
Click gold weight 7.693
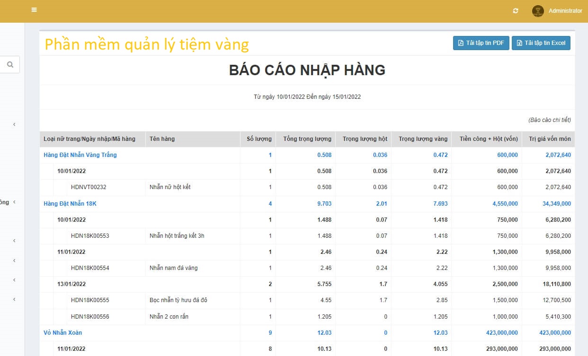tap(440, 204)
